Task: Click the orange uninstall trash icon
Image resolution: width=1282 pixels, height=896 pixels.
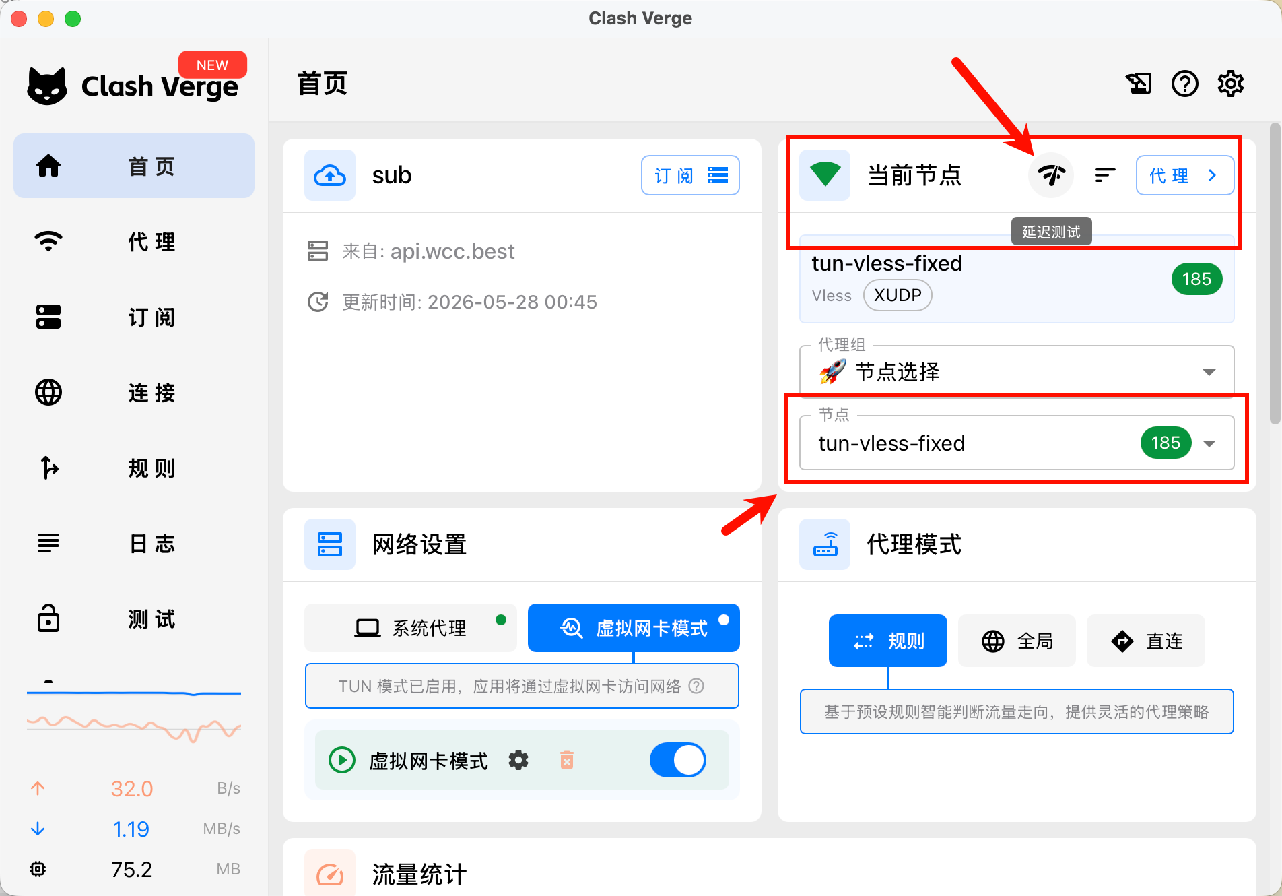Action: point(567,760)
